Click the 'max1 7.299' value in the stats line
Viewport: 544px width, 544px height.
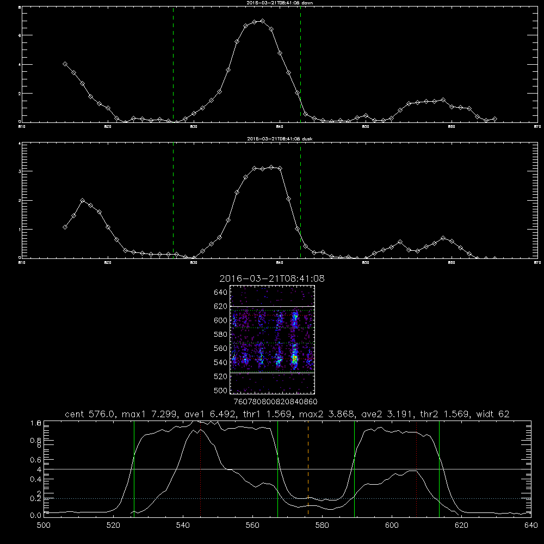148,414
